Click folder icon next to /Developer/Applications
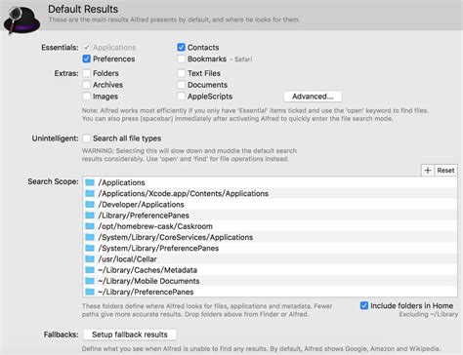This screenshot has height=355, width=463. coord(90,205)
